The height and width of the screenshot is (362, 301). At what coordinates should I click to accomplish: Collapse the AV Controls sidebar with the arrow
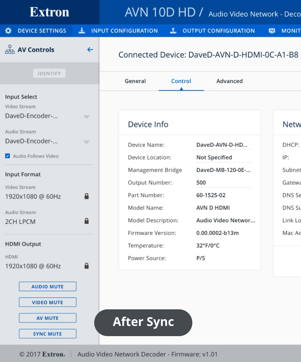[x=90, y=49]
